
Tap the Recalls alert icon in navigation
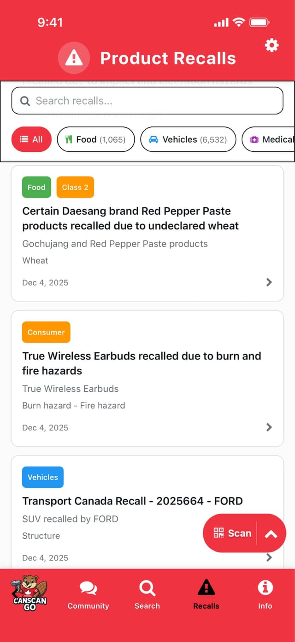206,587
